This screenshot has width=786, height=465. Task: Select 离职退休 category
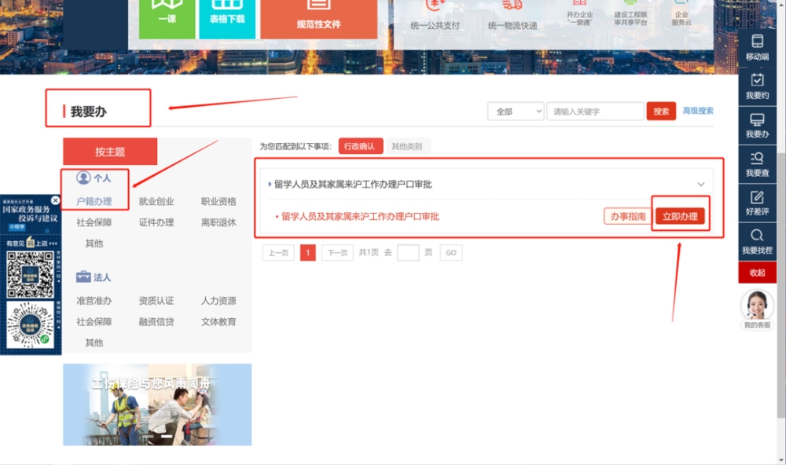tap(219, 222)
